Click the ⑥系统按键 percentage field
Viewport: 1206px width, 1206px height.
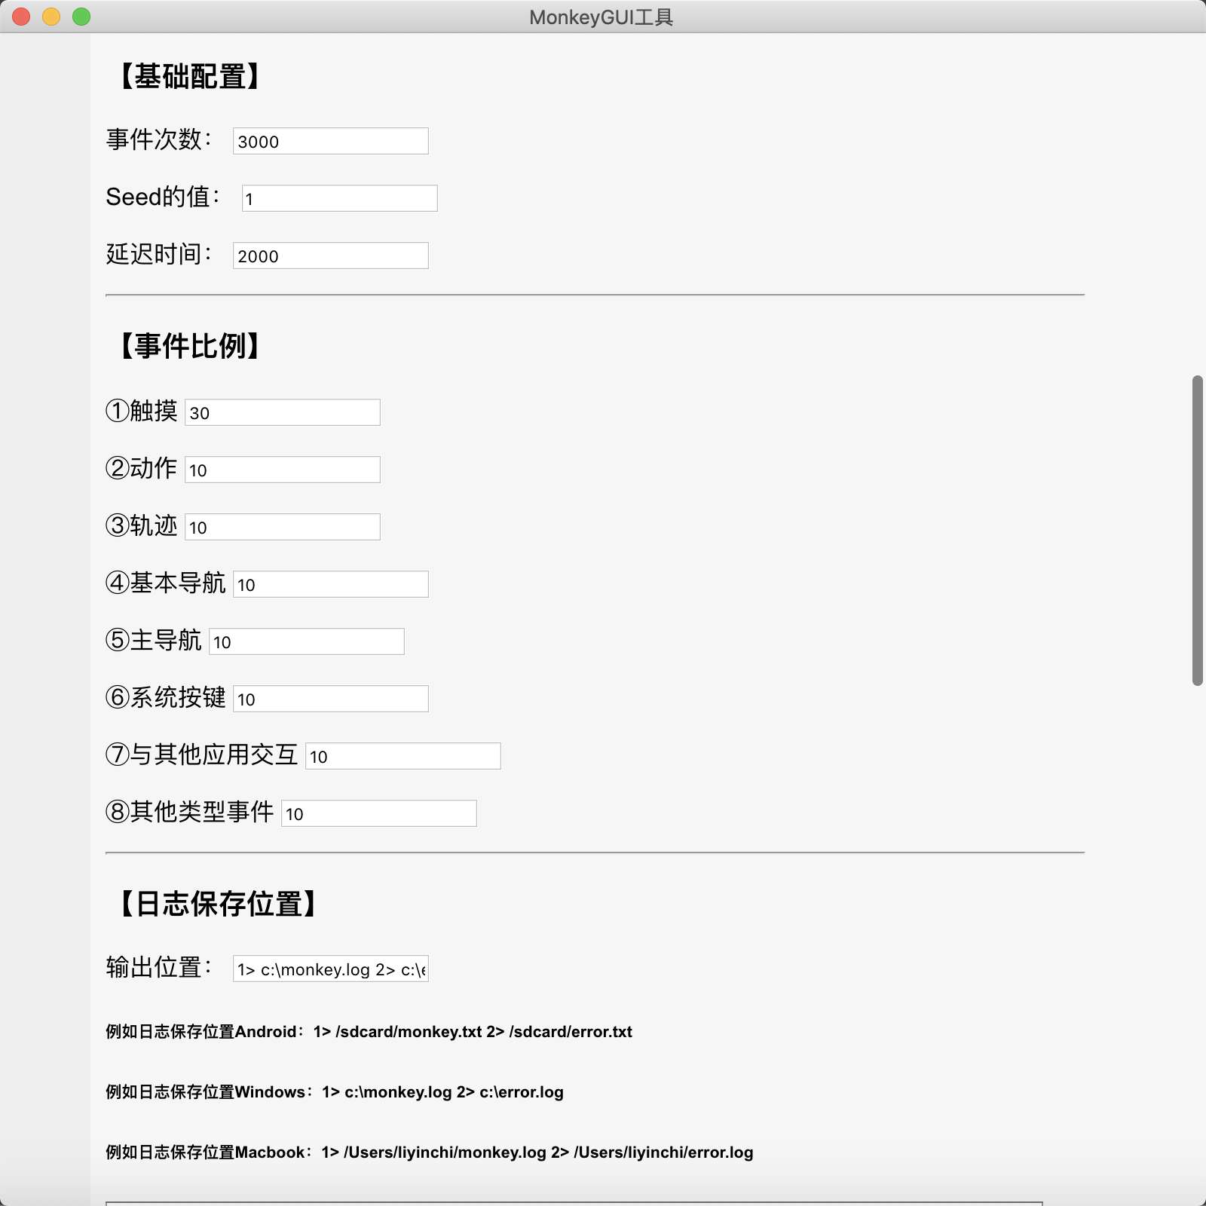[330, 699]
